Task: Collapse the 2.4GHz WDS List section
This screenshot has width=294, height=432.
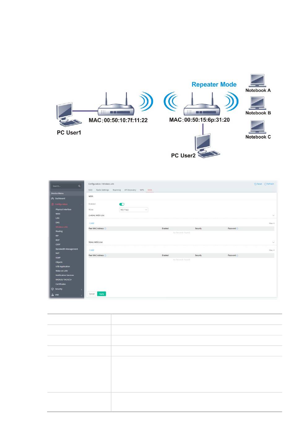Action: tap(273, 215)
